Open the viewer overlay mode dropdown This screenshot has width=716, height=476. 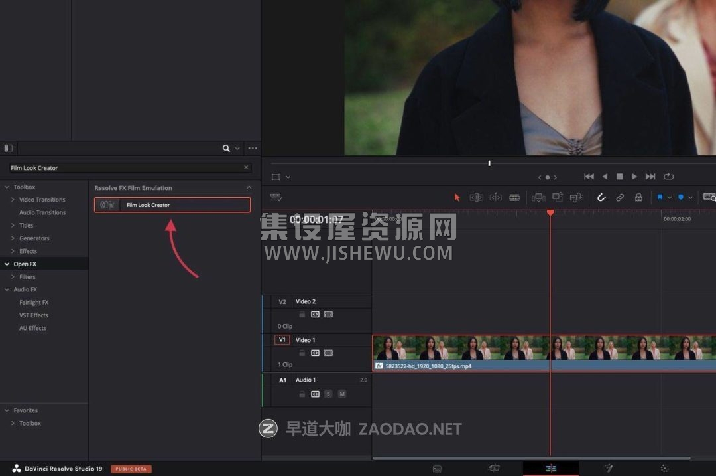click(288, 177)
